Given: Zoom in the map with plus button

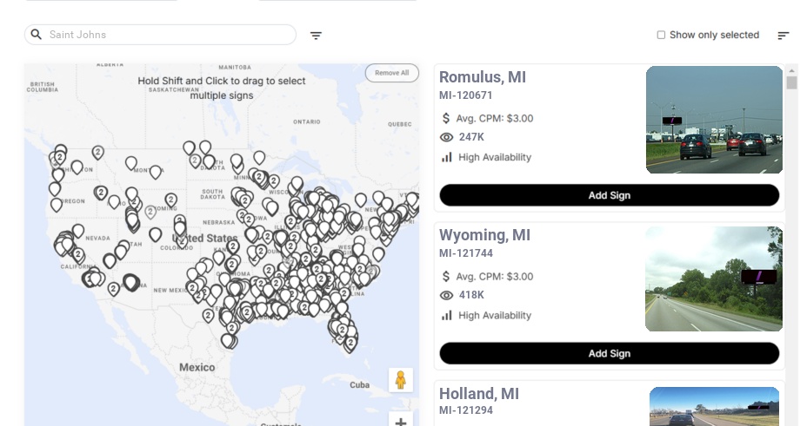Looking at the screenshot, I should pos(401,422).
